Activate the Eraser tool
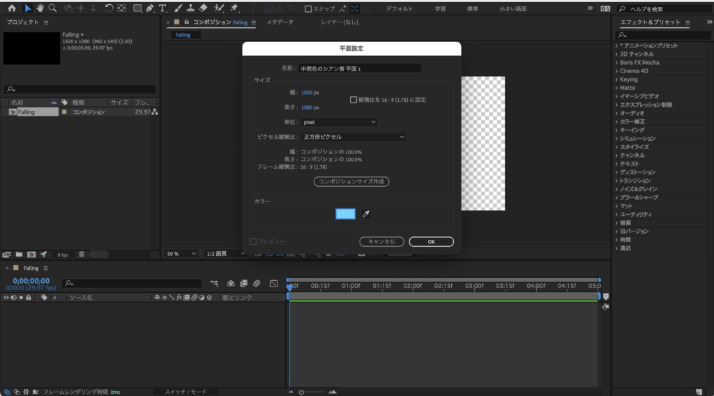 click(x=203, y=8)
